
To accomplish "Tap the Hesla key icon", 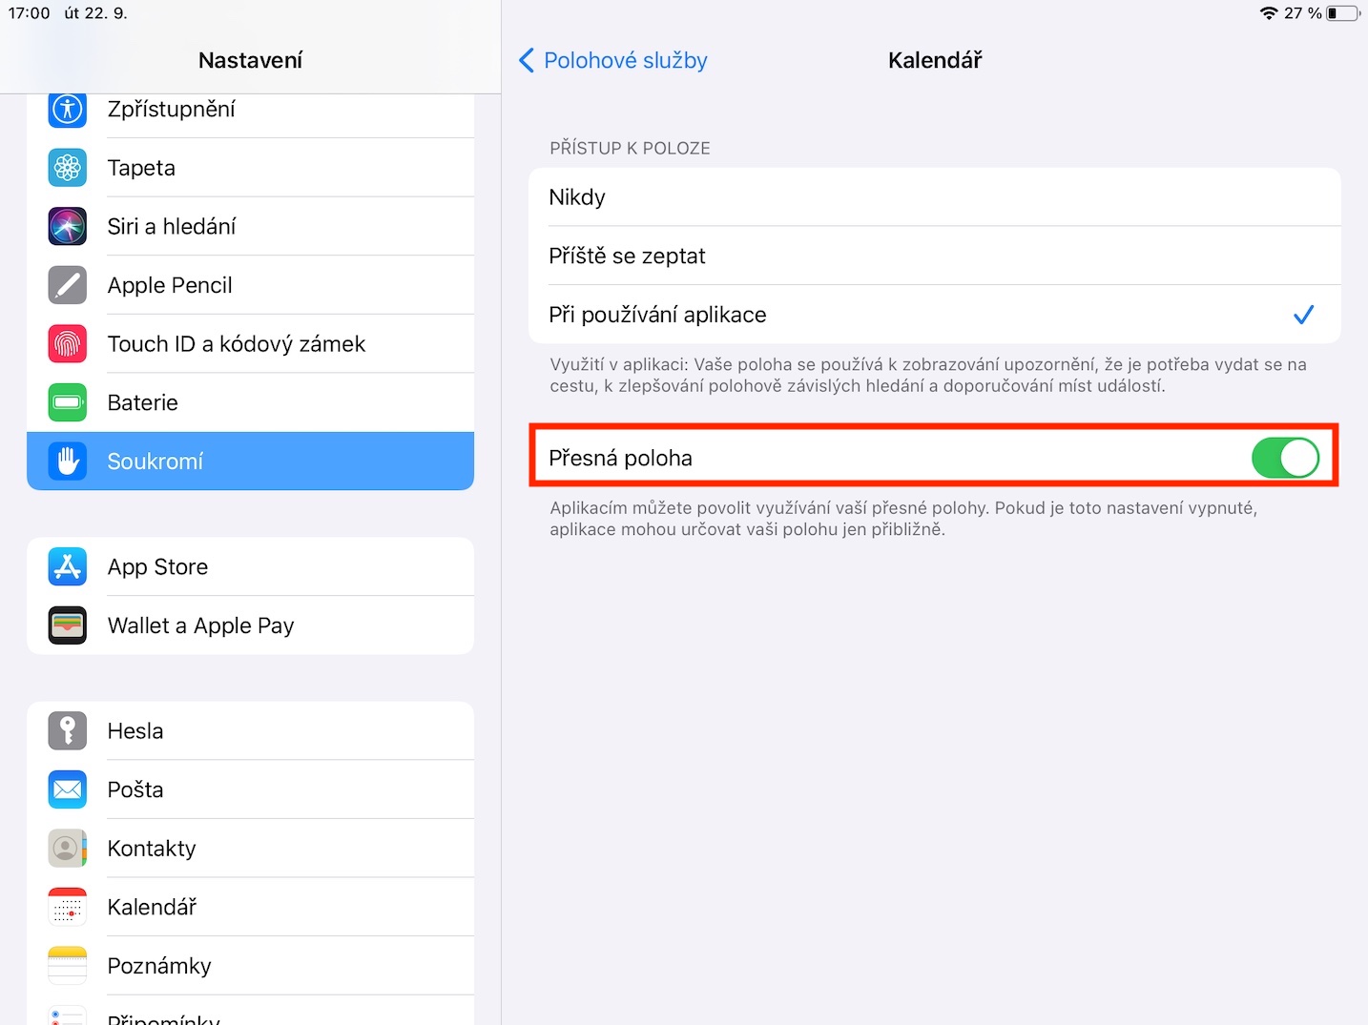I will [x=67, y=731].
